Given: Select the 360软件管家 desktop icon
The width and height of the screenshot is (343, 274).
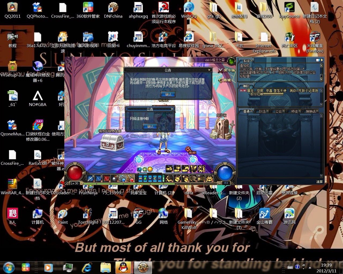Looking at the screenshot, I should click(x=88, y=10).
